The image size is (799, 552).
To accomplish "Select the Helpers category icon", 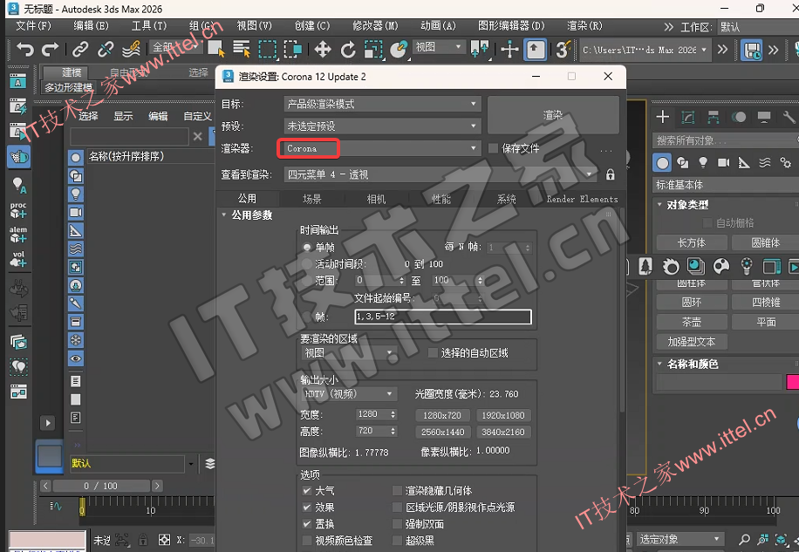I will coord(744,163).
